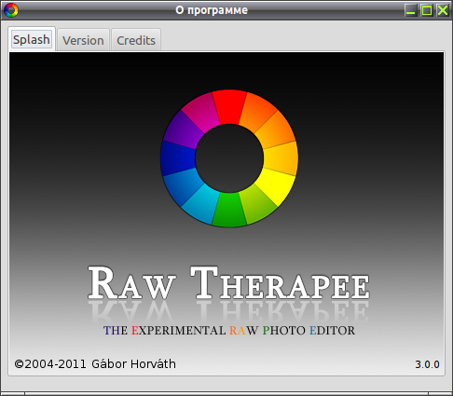Close the О программе window
This screenshot has height=396, width=453.
tap(443, 10)
